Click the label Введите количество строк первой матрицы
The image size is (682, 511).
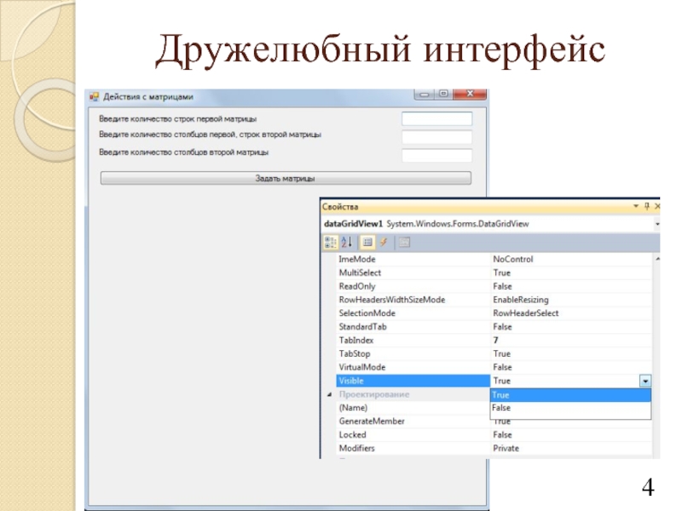click(177, 119)
